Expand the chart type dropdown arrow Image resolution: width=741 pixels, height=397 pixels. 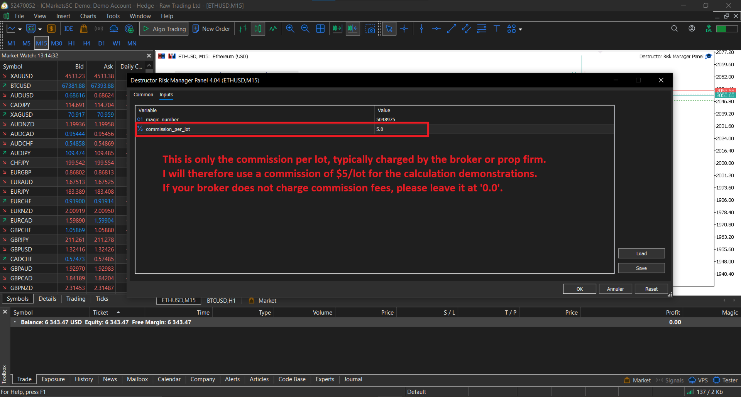20,29
